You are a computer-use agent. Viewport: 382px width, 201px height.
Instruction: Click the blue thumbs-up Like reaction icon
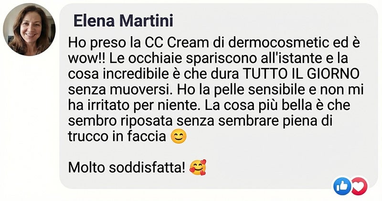[342, 187]
